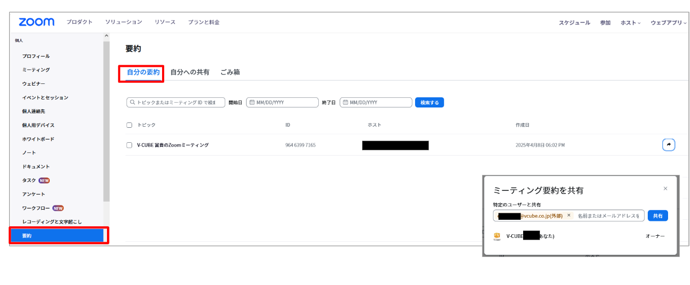Viewport: 690px width, 285px height.
Task: Open the 終了日 date picker field
Action: tap(376, 102)
